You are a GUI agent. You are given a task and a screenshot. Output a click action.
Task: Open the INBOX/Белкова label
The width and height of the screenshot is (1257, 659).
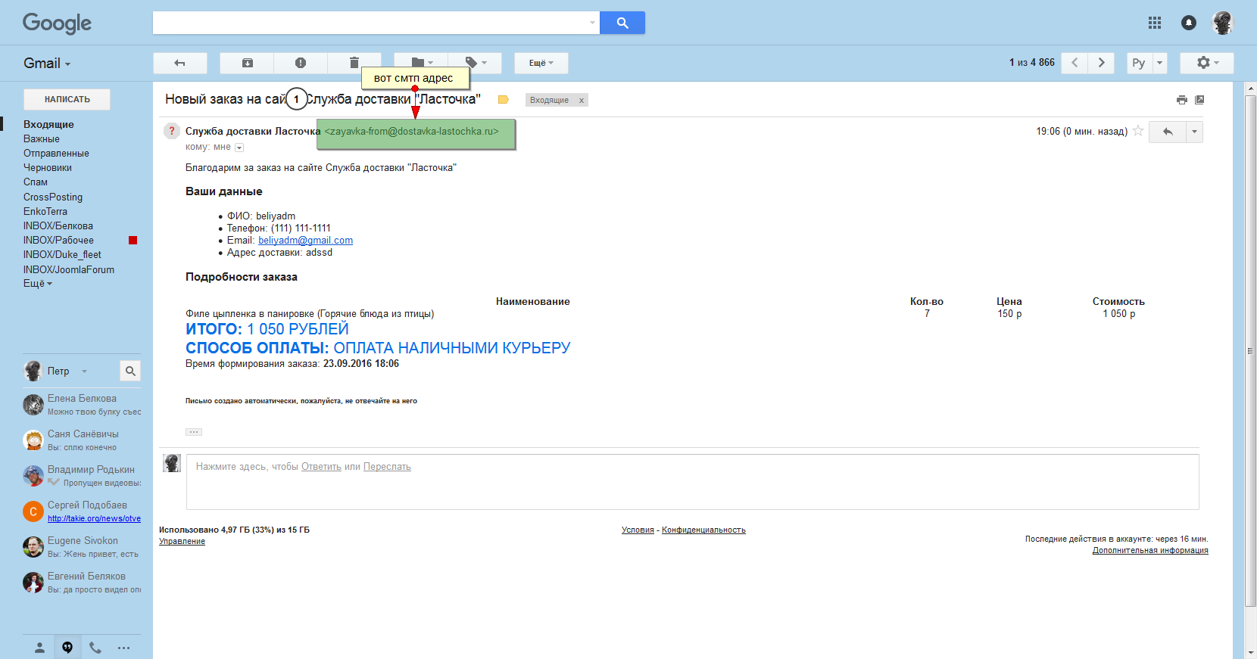tap(58, 225)
